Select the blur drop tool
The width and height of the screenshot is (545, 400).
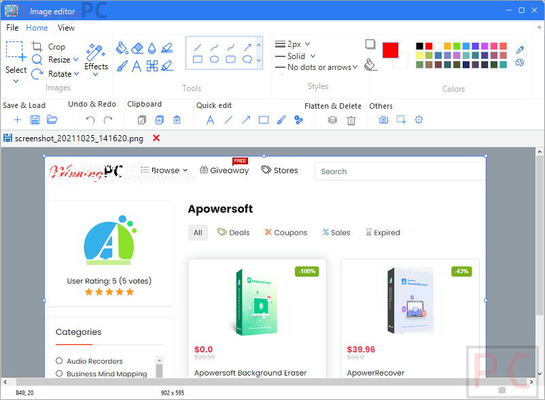[x=152, y=48]
